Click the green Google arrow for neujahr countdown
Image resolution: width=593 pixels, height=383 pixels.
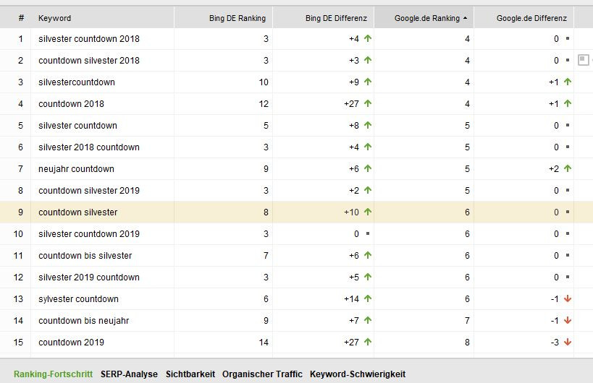click(x=567, y=168)
